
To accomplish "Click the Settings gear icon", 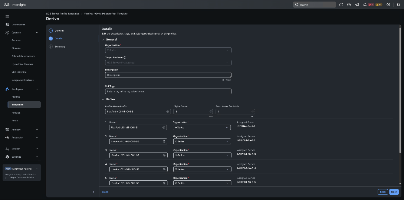I will click(x=7, y=157).
